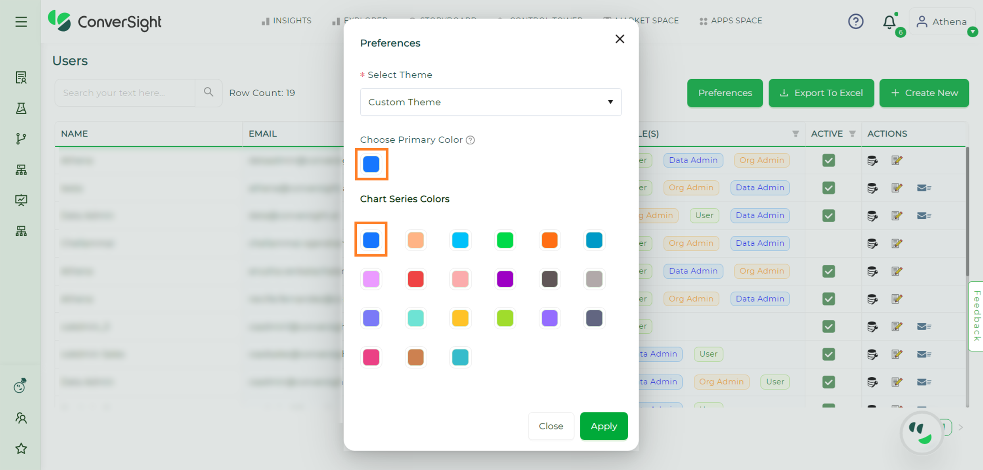Image resolution: width=983 pixels, height=470 pixels.
Task: Click mail icon in second user row
Action: coord(924,188)
